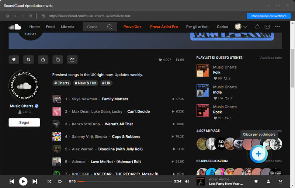This screenshot has width=295, height=188.
Task: Click the Segui follow button
Action: point(24,122)
